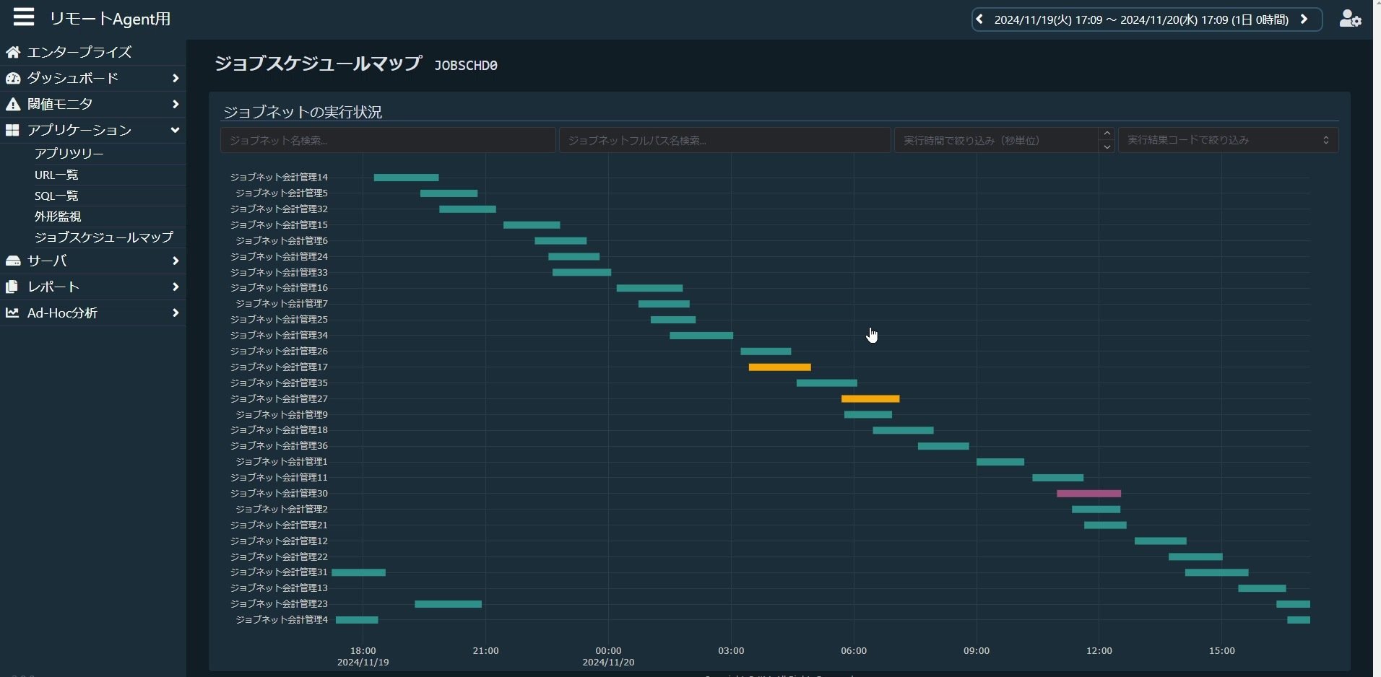Open the user settings icon top right
Viewport: 1381px width, 677px height.
coord(1350,19)
